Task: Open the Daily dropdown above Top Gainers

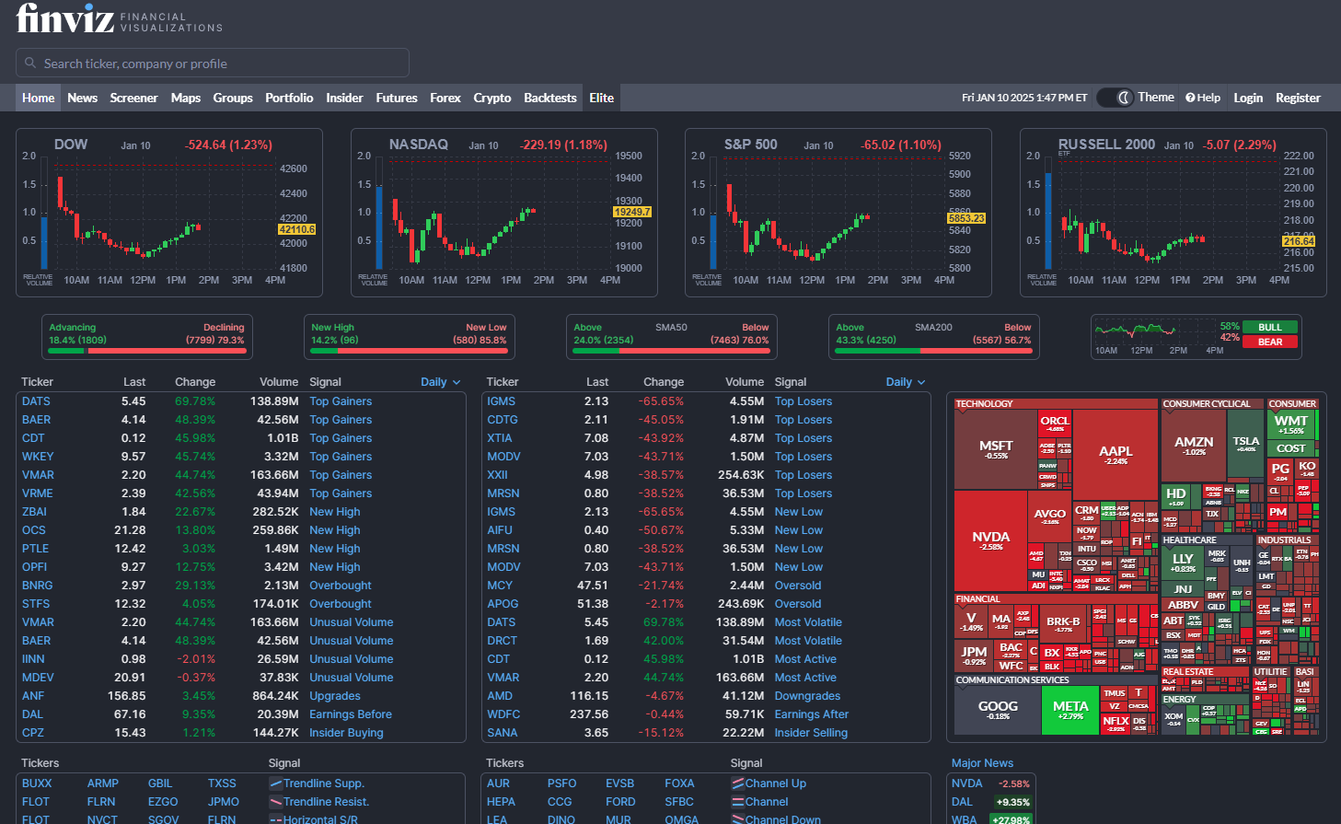Action: point(440,382)
